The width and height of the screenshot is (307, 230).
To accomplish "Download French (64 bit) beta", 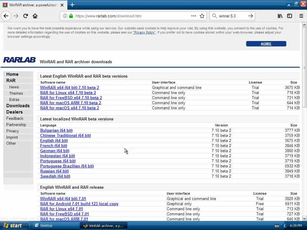I will point(54,146).
